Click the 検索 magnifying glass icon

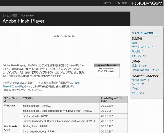click(119, 3)
